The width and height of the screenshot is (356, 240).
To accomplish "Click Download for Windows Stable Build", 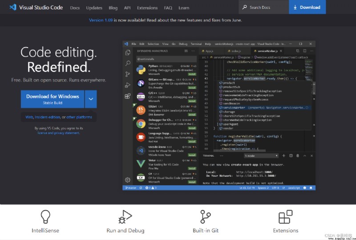I will point(53,99).
